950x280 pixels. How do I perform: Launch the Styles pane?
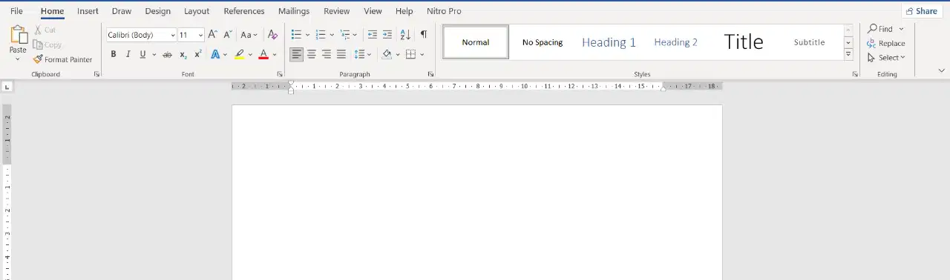point(855,74)
